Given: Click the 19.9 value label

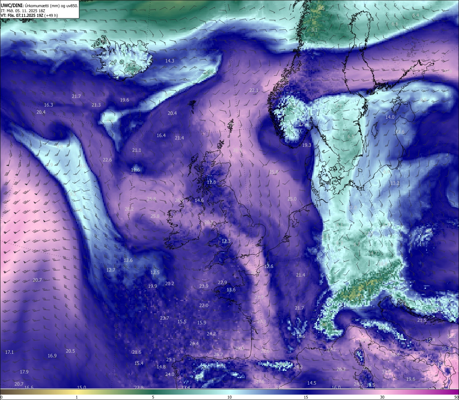Looking at the screenshot, I should tap(152, 286).
